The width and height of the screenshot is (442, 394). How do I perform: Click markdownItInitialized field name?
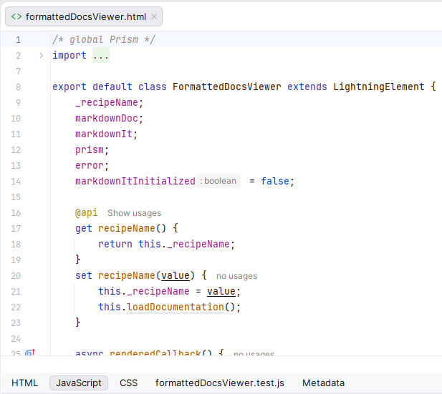pos(135,181)
